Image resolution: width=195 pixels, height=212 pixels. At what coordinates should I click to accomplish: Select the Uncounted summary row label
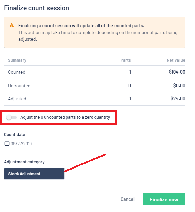(19, 86)
